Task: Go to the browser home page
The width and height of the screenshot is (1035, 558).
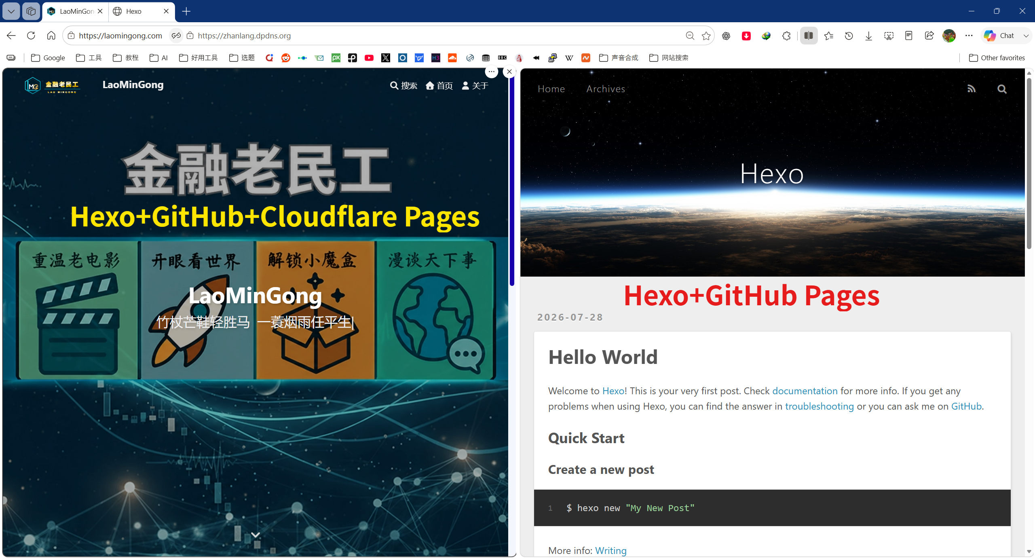Action: (x=51, y=36)
